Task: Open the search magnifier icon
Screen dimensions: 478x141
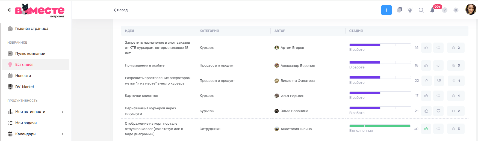Action: click(421, 10)
